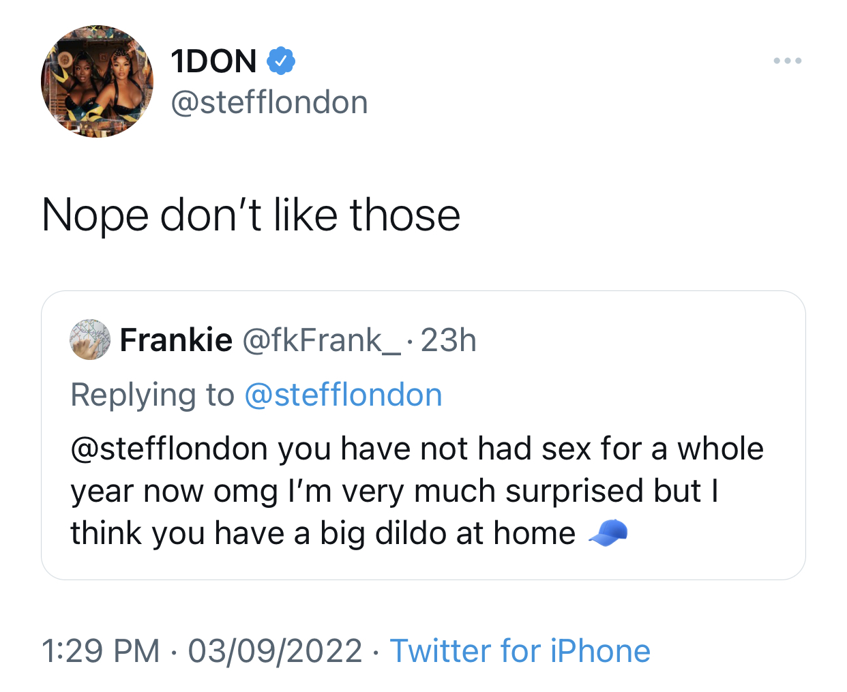Click the 23h timestamp on quoted tweet

coord(448,340)
